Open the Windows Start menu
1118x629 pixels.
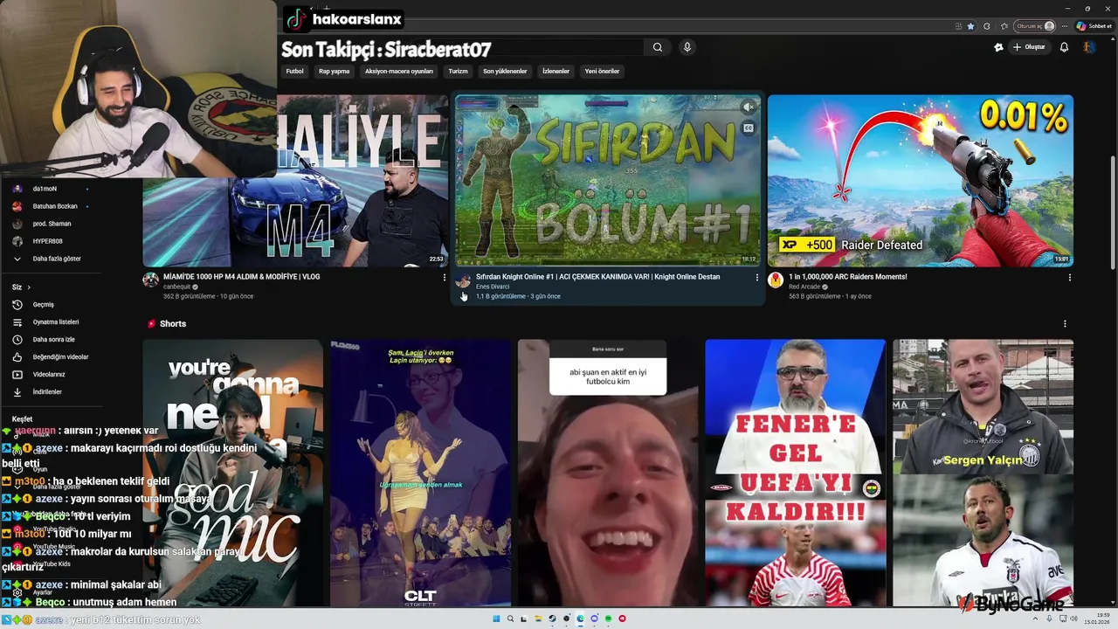pos(497,619)
